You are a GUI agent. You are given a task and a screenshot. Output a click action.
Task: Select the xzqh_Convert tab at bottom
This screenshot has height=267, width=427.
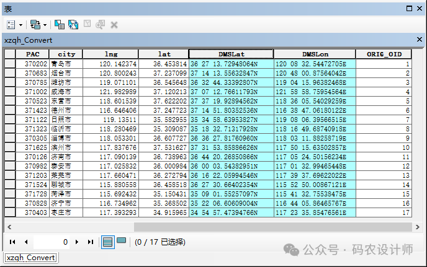coord(30,258)
